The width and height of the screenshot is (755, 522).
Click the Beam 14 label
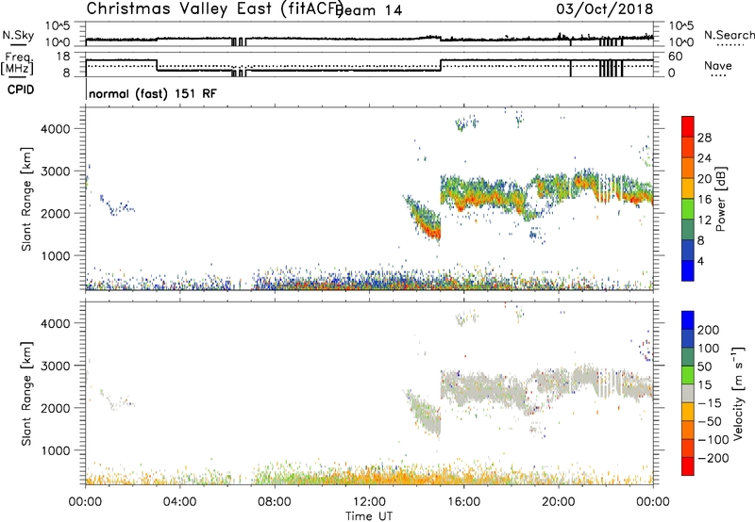[370, 10]
